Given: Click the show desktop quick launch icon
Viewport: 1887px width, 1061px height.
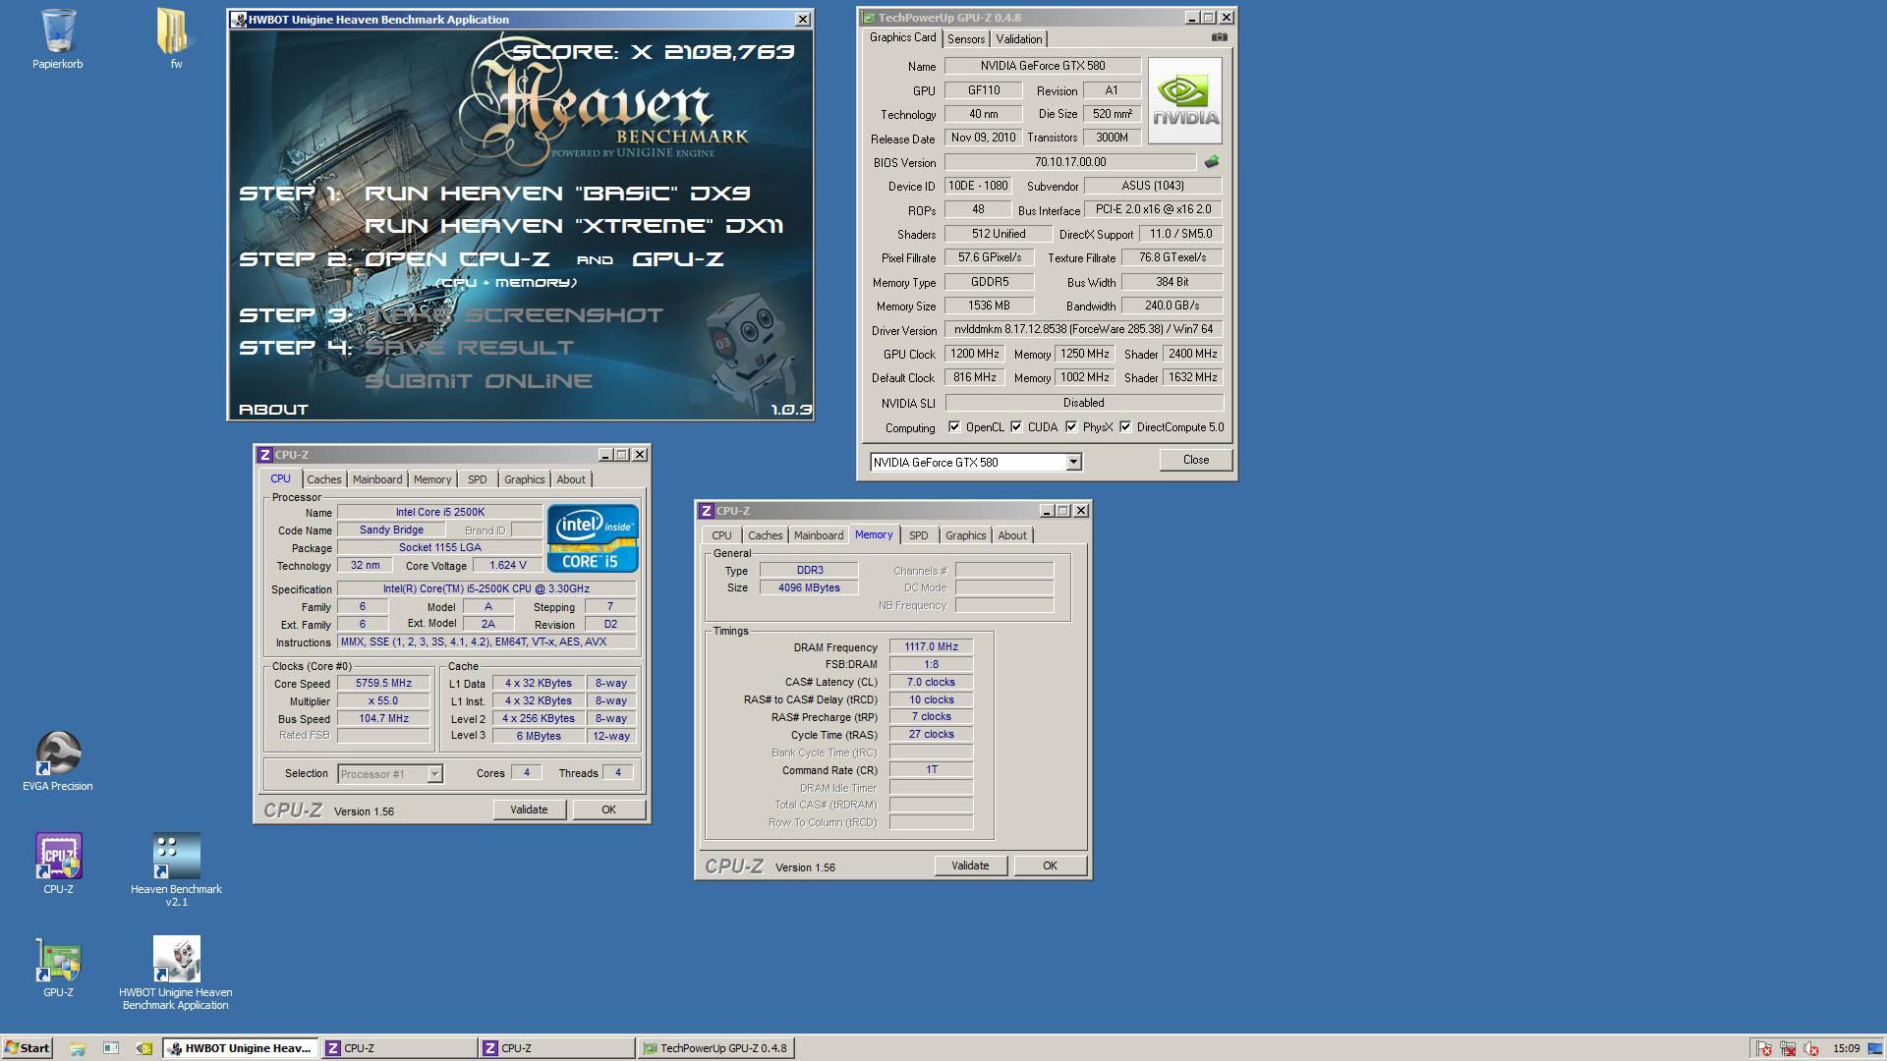Looking at the screenshot, I should (x=111, y=1048).
